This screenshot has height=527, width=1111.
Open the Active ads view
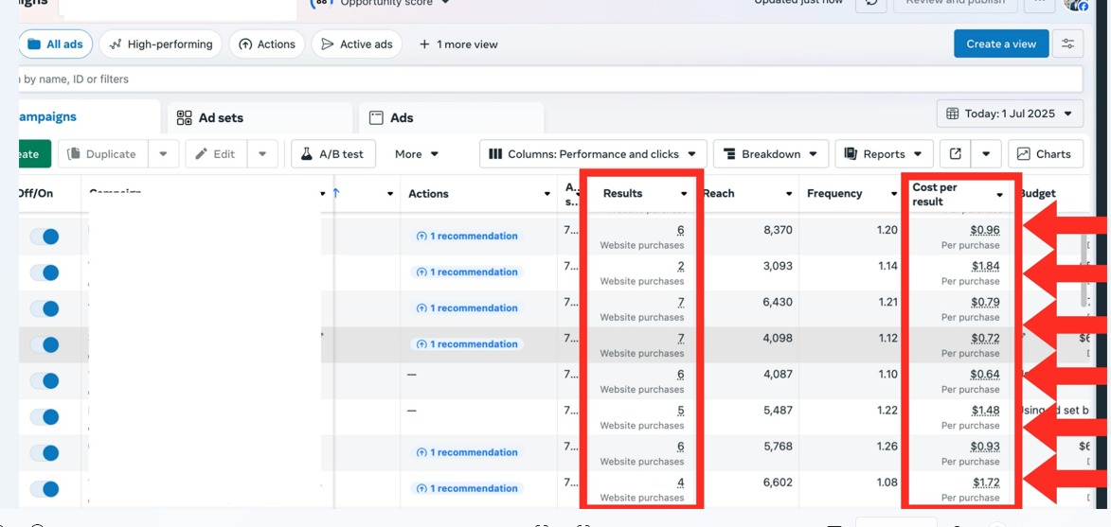pyautogui.click(x=356, y=44)
